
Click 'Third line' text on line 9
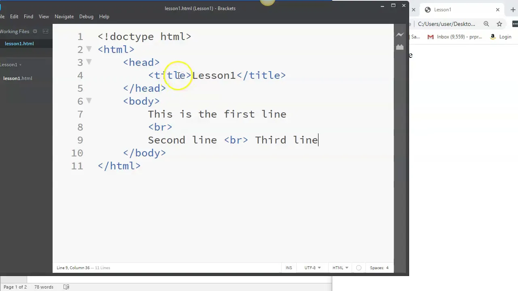(x=287, y=140)
